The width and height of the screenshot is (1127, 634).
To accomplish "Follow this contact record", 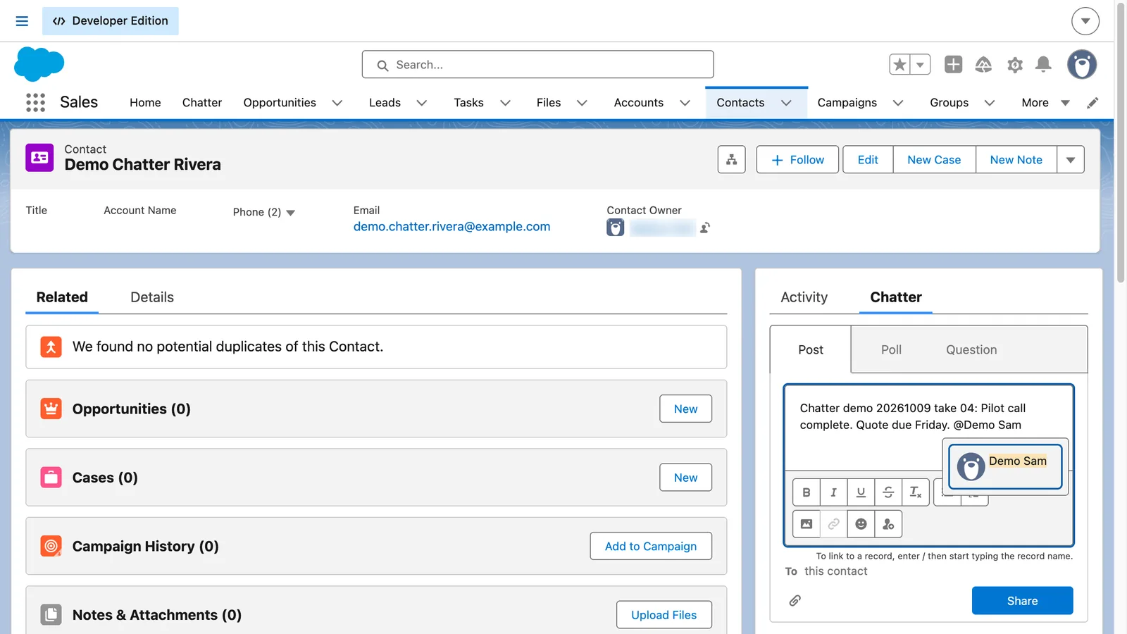I will [x=797, y=160].
